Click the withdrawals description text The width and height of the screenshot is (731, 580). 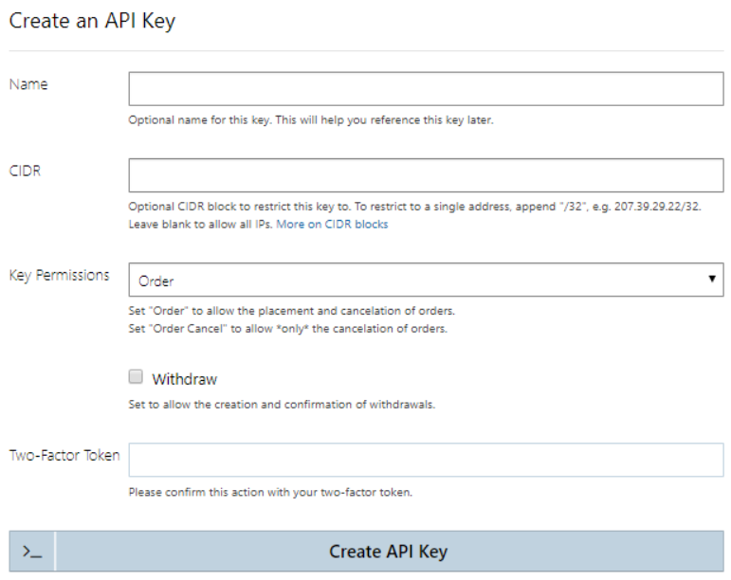[x=282, y=405]
